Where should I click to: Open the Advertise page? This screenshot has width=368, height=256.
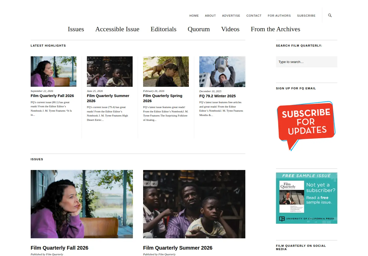tap(231, 16)
